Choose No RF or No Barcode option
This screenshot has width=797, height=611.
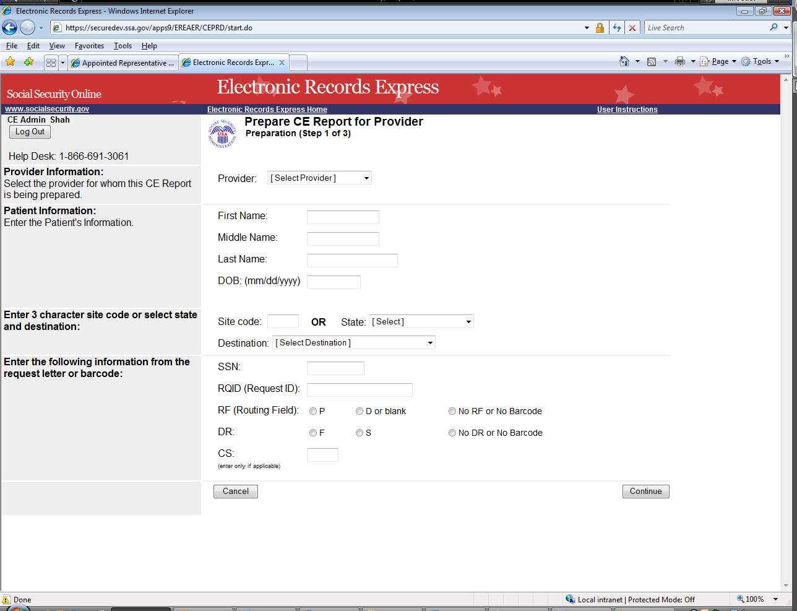[x=452, y=411]
